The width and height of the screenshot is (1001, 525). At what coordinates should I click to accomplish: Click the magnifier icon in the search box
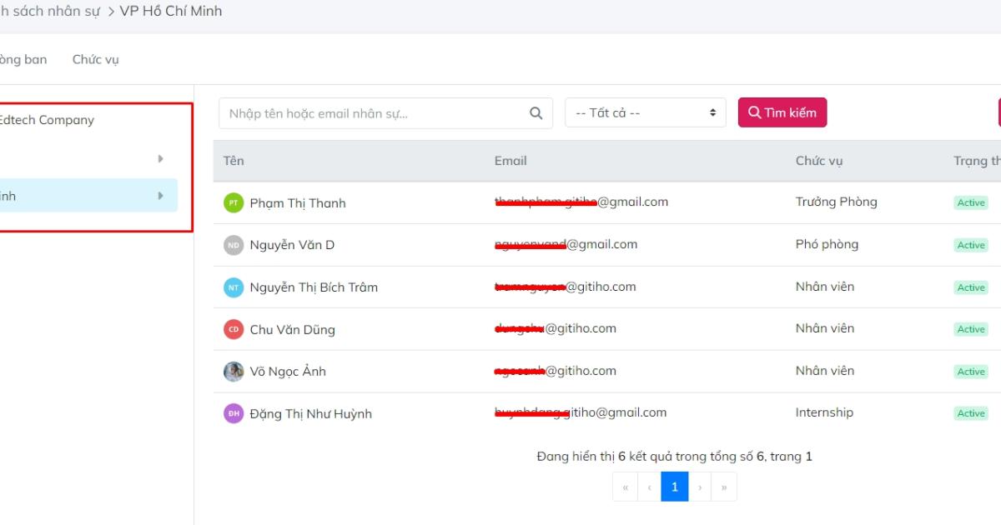[x=536, y=113]
